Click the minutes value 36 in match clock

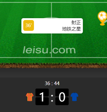coord(47,83)
